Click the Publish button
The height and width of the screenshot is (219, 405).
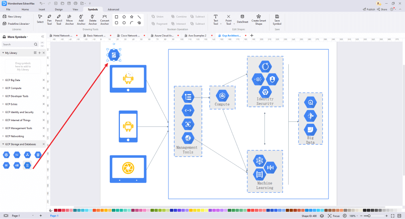click(x=369, y=9)
